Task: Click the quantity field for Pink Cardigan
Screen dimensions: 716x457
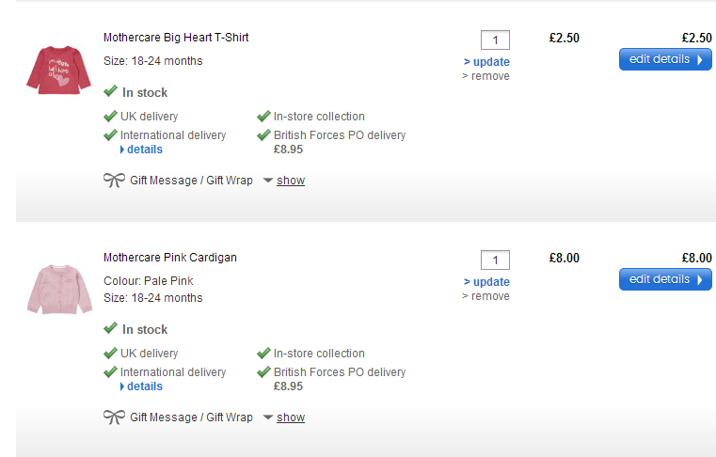Action: coord(495,260)
